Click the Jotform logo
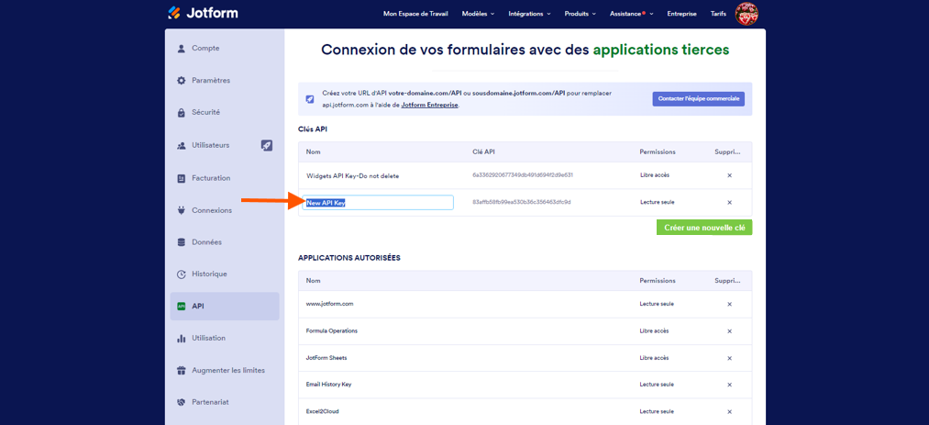The height and width of the screenshot is (425, 929). click(x=203, y=13)
